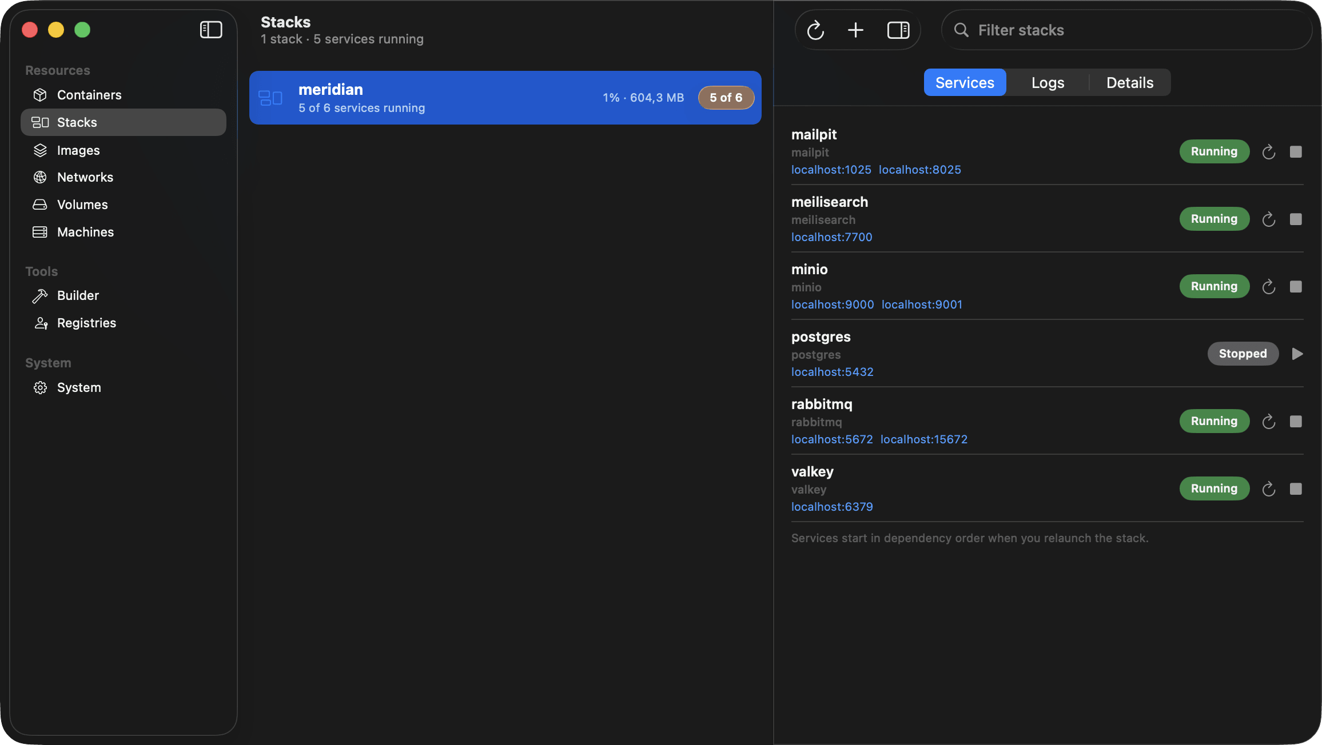
Task: Restart the rabbitmq service
Action: point(1268,422)
